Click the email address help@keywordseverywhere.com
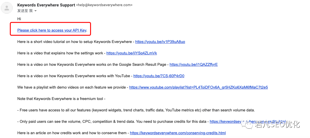The width and height of the screenshot is (310, 138). click(104, 5)
